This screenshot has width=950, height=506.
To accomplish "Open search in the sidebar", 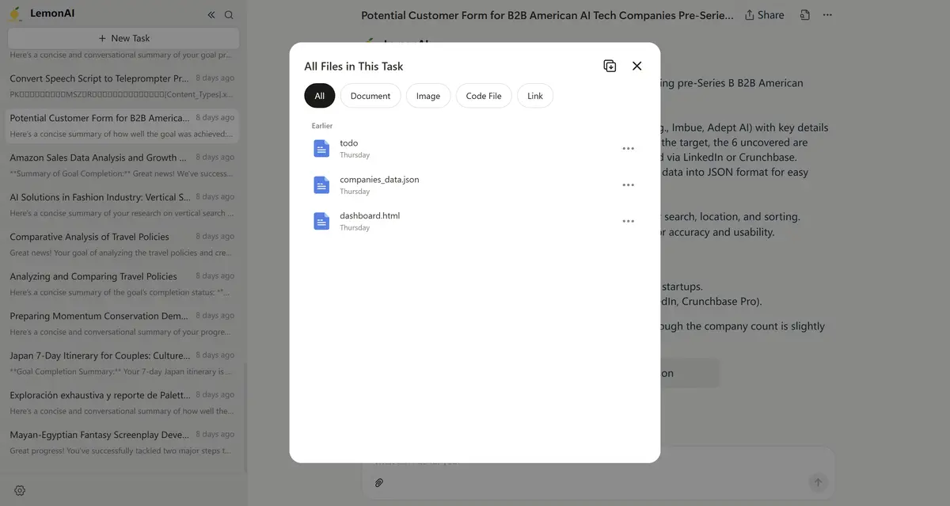I will click(x=229, y=15).
